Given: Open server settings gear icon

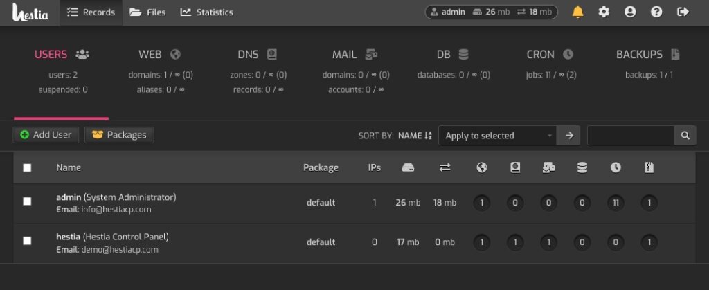Looking at the screenshot, I should click(x=604, y=12).
